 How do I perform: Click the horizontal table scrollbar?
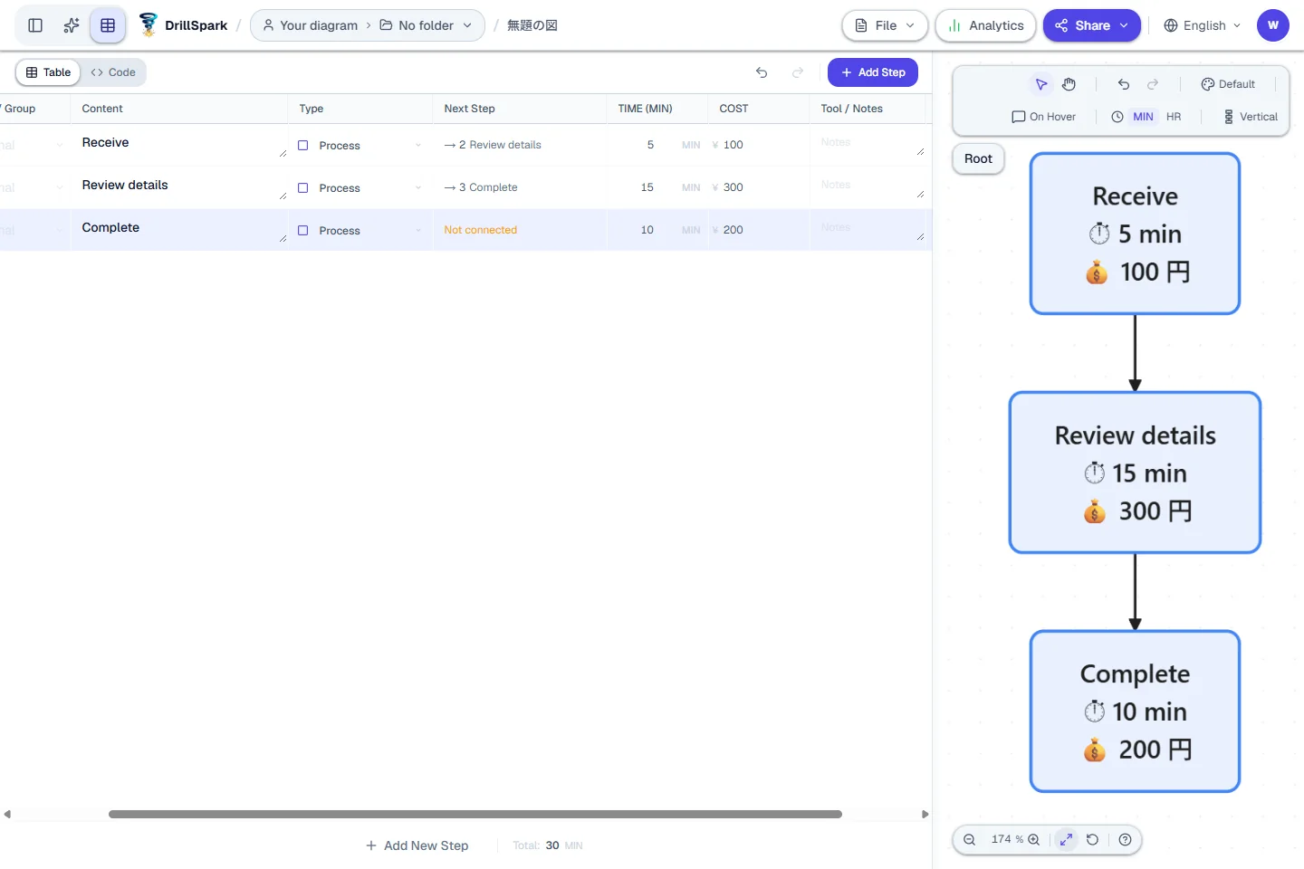(475, 814)
